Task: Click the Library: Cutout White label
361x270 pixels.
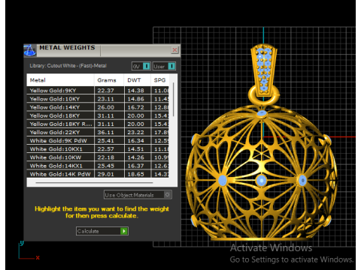Action: [68, 66]
